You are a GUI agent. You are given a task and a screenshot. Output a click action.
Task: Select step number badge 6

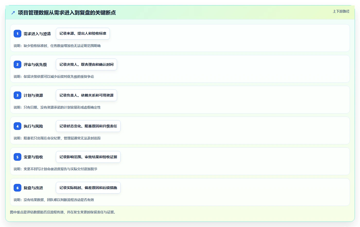tap(17, 188)
